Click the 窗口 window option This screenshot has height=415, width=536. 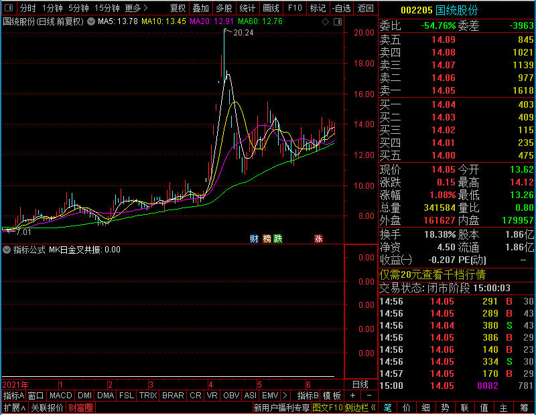[36, 396]
